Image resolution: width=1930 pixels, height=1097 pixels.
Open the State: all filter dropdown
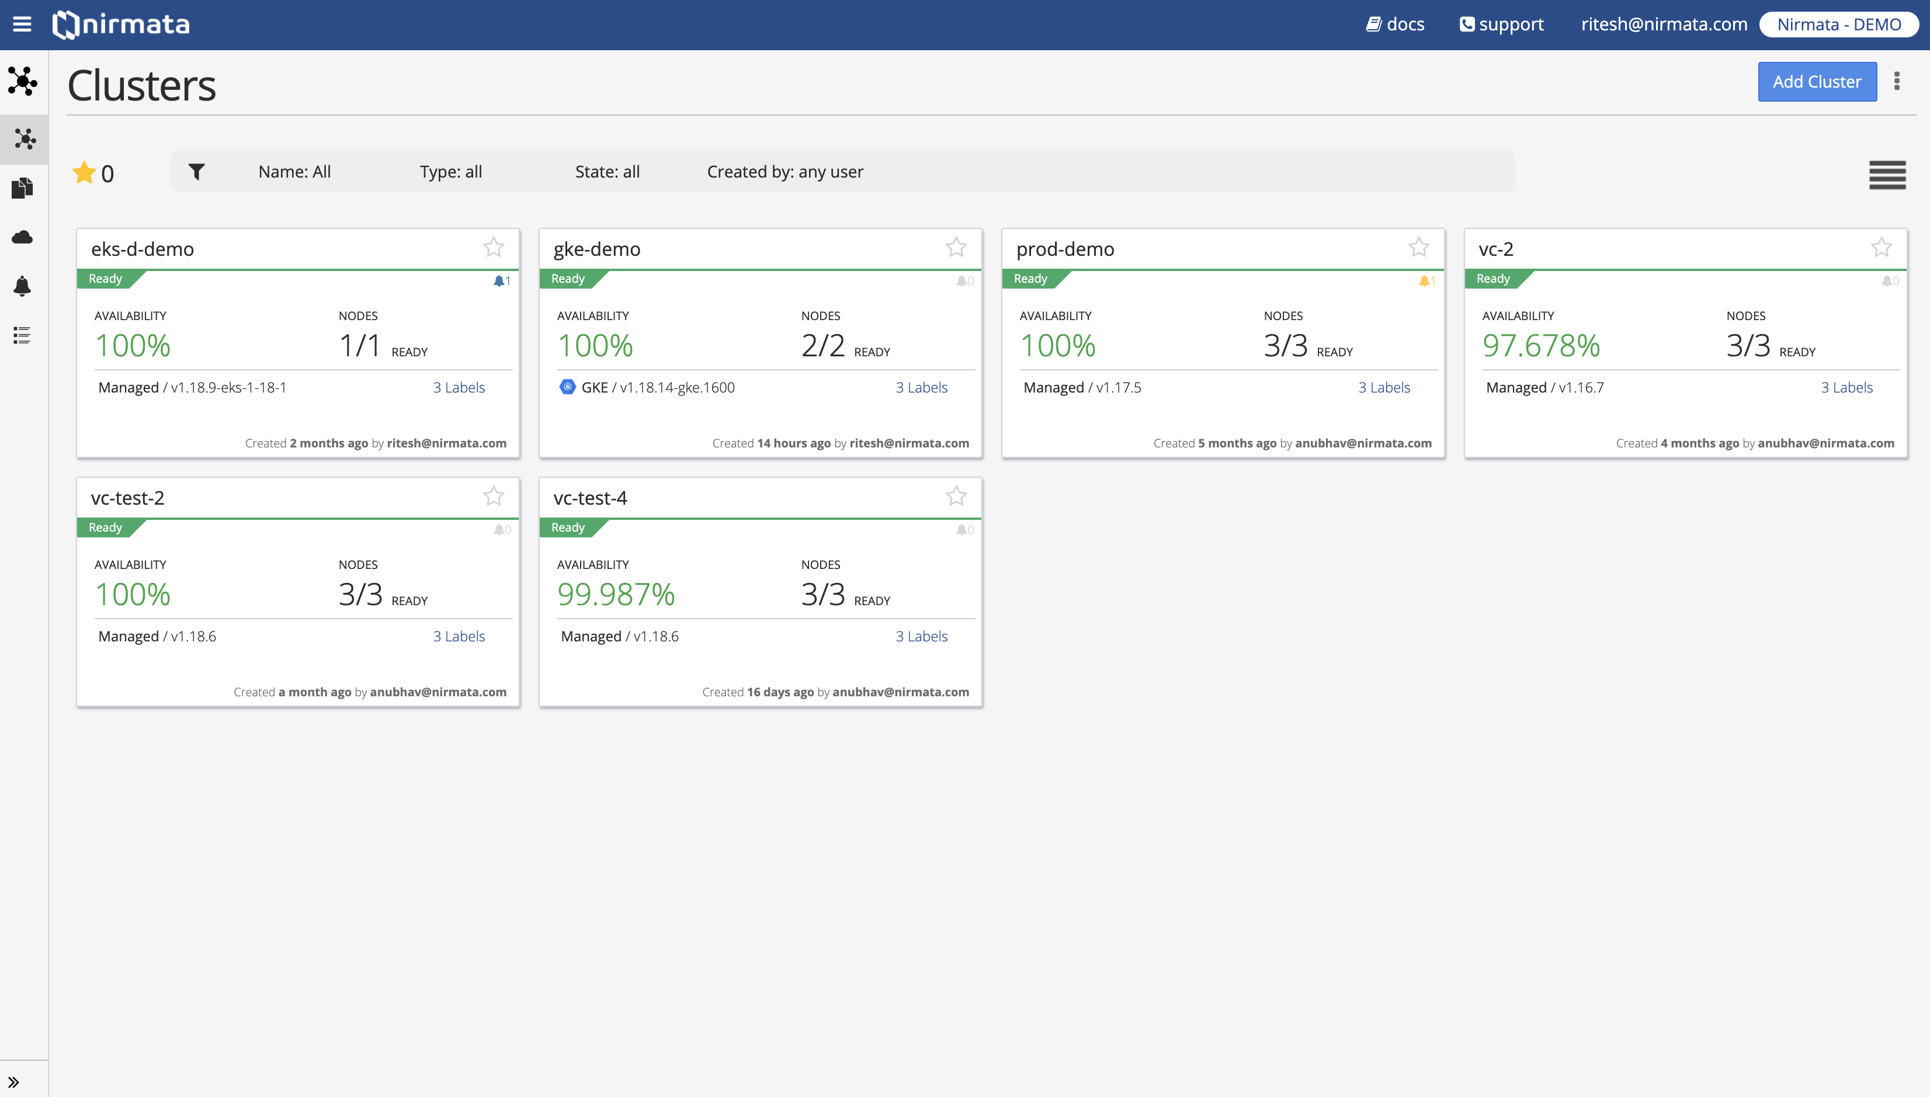[607, 172]
